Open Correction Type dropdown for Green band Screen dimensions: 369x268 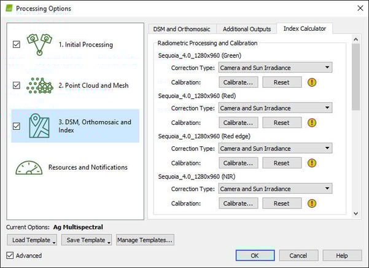point(275,68)
